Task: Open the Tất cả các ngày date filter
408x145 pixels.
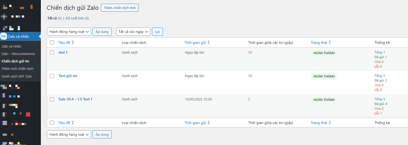Action: point(133,32)
